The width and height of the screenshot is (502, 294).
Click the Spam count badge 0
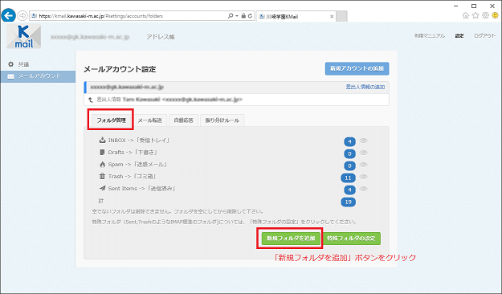tap(349, 165)
